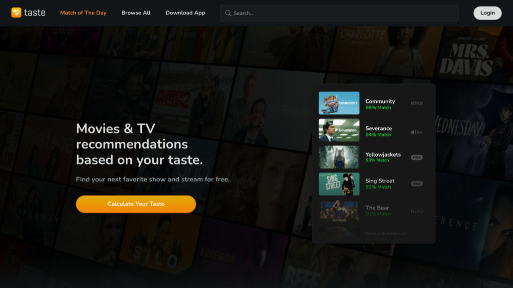513x288 pixels.
Task: Click the Netflix logo beside Community
Action: tap(416, 103)
